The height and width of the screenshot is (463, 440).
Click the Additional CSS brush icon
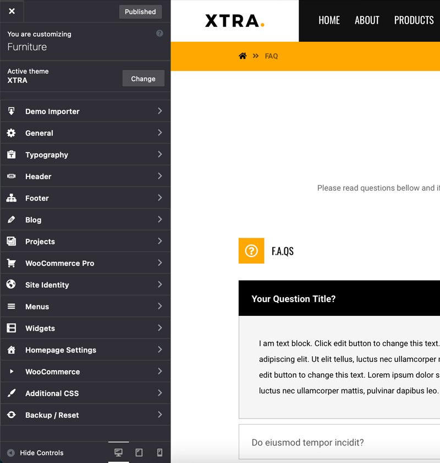tap(11, 393)
